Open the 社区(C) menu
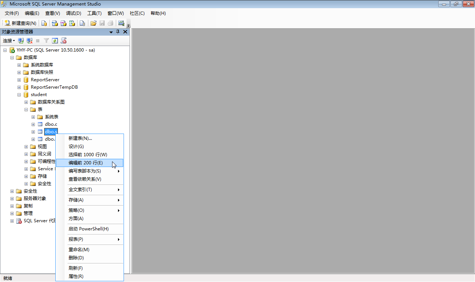Viewport: 475px width, 282px height. tap(137, 13)
